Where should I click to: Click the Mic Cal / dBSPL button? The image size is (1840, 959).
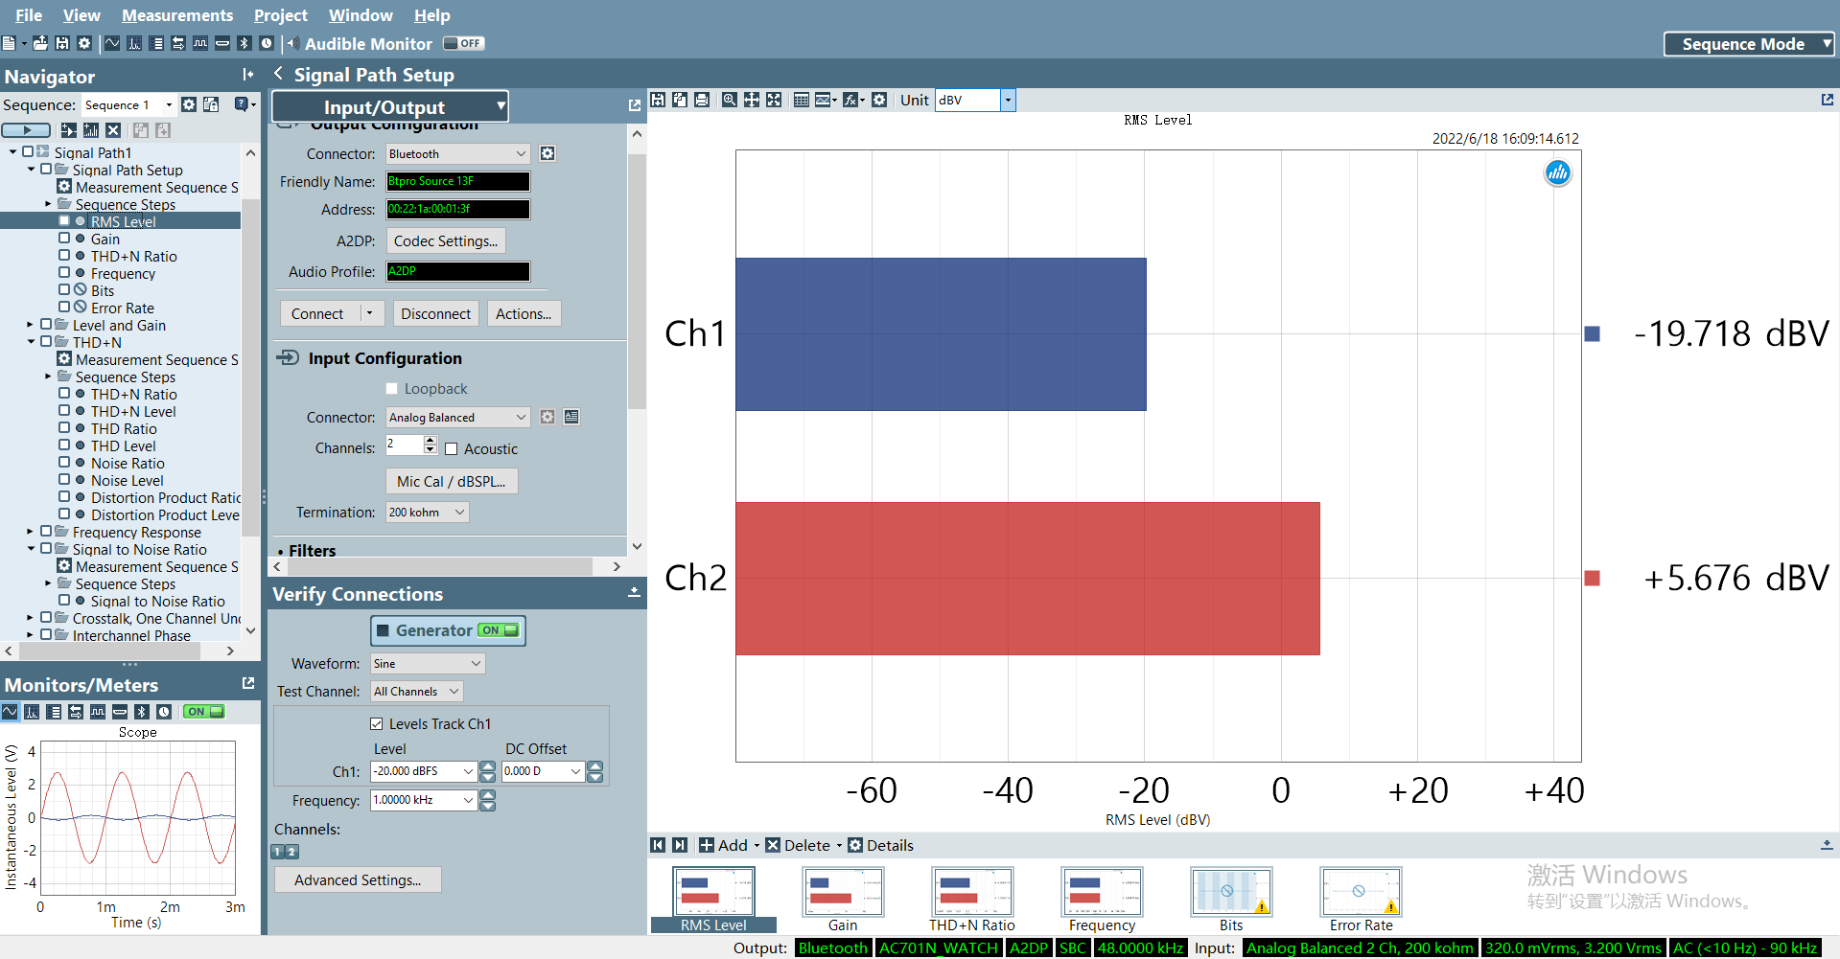[x=452, y=481]
